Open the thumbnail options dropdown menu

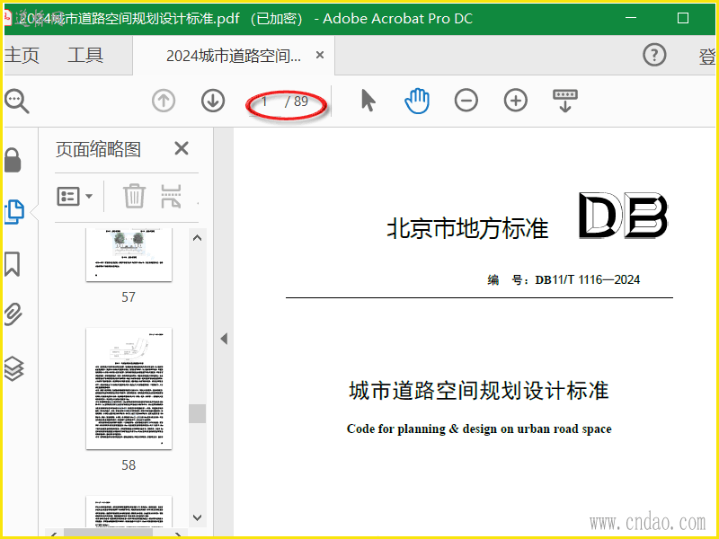(75, 196)
